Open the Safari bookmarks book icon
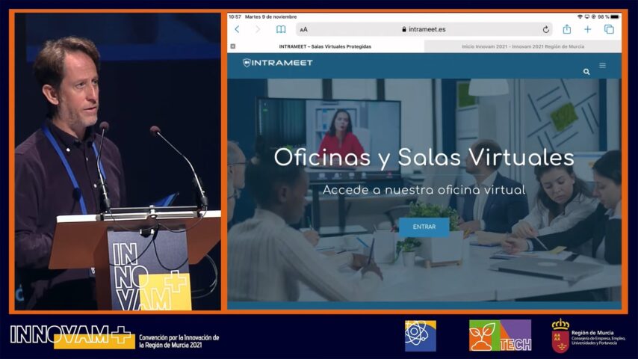The height and width of the screenshot is (359, 638). pyautogui.click(x=281, y=29)
